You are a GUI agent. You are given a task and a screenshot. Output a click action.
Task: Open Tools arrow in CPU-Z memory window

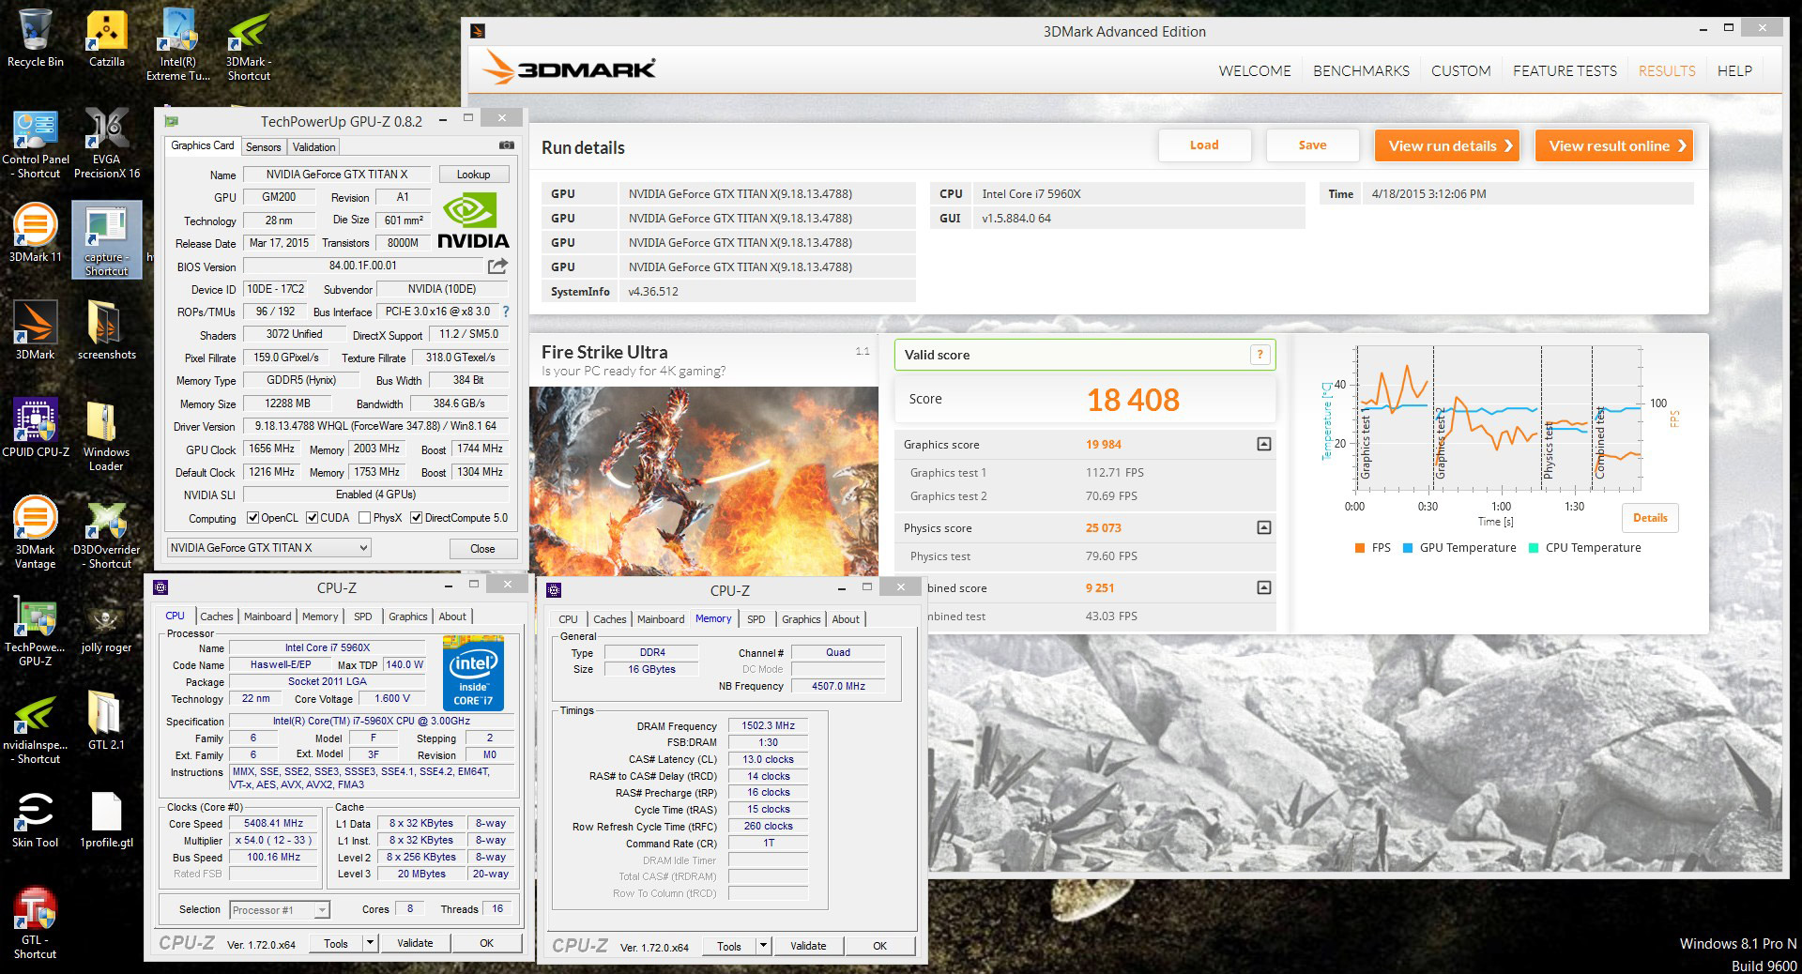click(764, 946)
